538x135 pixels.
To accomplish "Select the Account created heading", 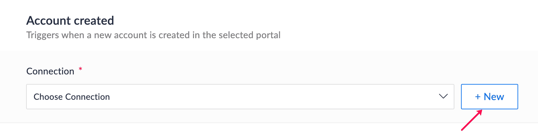I will [x=70, y=21].
